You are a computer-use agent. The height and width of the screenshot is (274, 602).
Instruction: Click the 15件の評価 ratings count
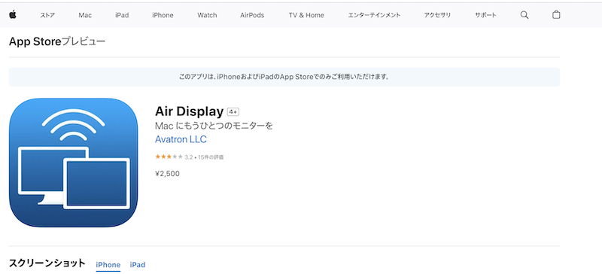(x=211, y=157)
